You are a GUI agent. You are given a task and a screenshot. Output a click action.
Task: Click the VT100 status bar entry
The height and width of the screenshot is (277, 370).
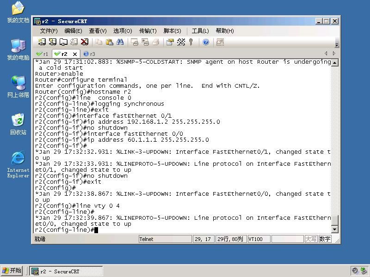259,239
